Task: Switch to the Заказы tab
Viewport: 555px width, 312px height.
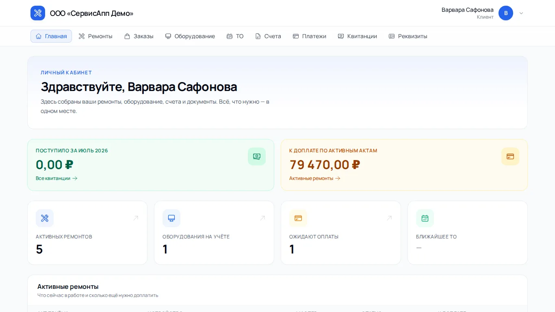Action: tap(139, 36)
